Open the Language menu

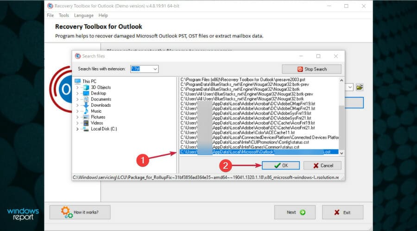tap(84, 15)
